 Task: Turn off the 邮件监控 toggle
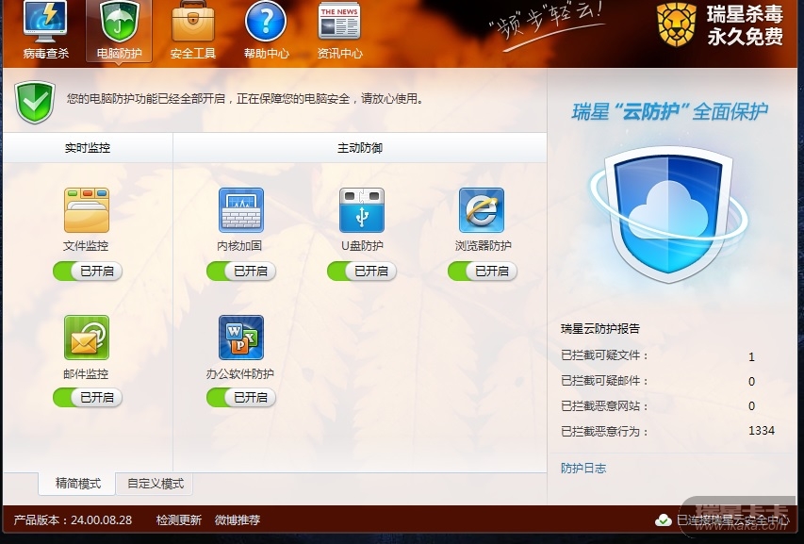click(87, 397)
